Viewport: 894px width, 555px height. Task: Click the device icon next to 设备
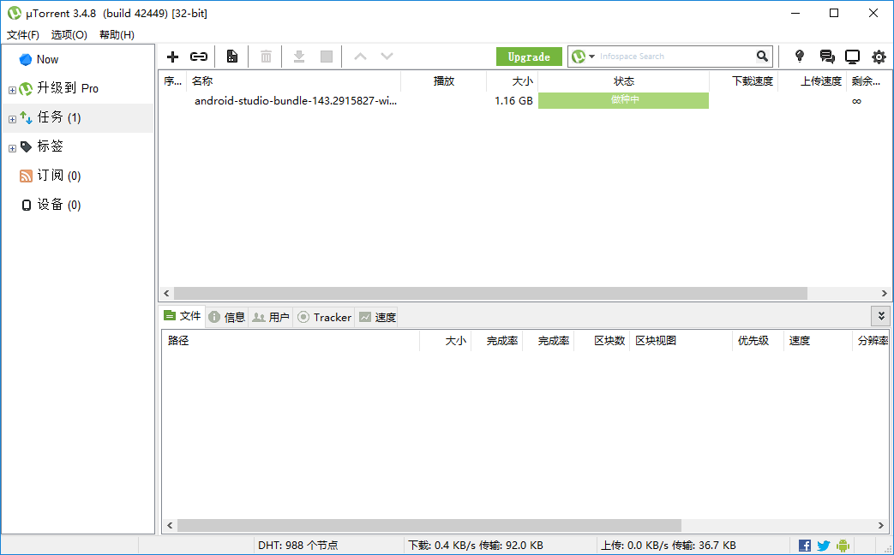point(27,206)
